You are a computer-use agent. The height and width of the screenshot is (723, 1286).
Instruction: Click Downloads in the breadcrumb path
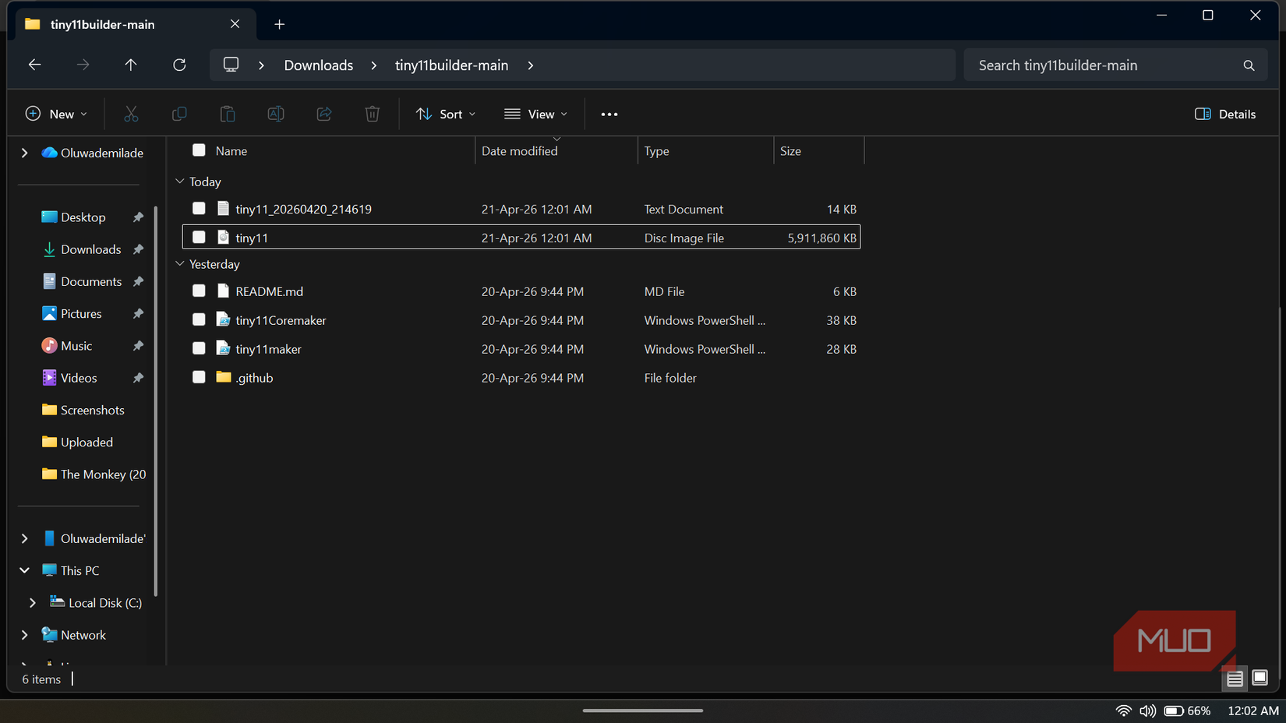318,65
